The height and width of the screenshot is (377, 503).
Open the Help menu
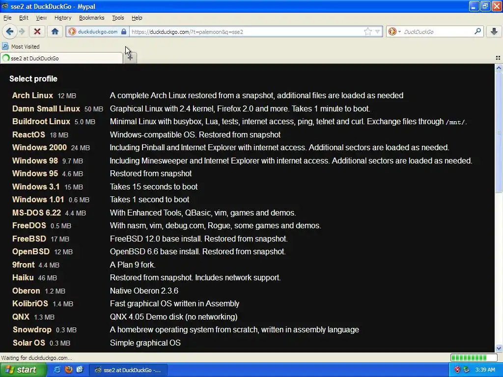pos(137,18)
